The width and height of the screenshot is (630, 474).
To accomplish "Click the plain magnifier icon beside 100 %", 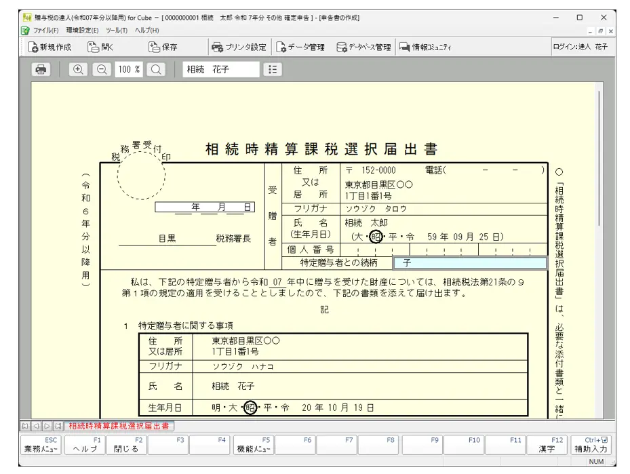I will point(156,69).
